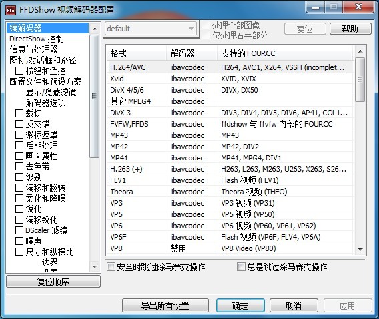Click the codec list vertical scrollbar thumb
The height and width of the screenshot is (319, 379).
[x=360, y=79]
